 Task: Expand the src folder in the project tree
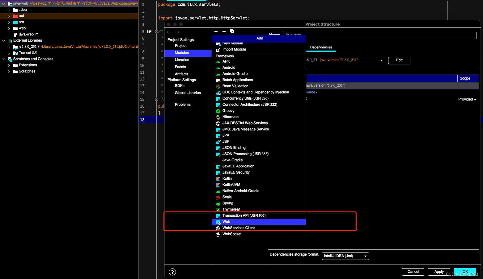point(9,22)
